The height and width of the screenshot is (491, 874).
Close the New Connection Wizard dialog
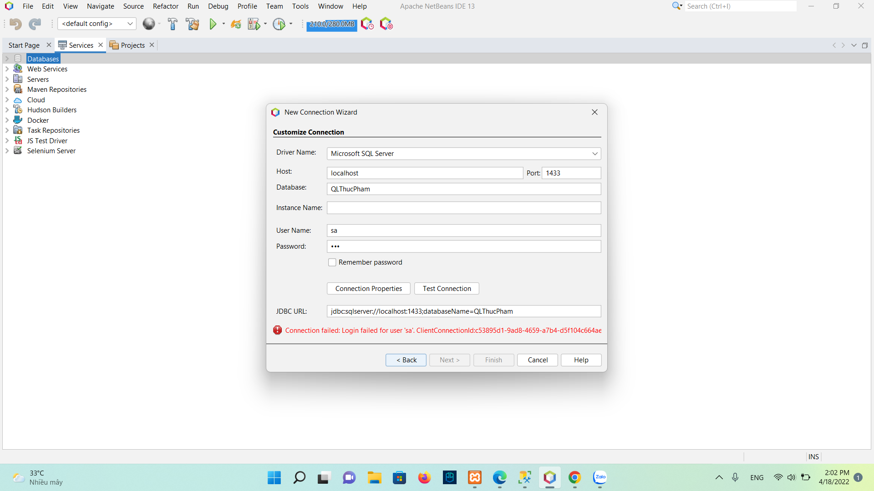point(595,112)
